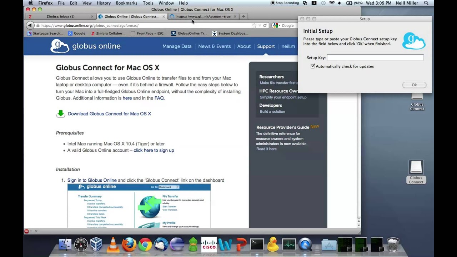This screenshot has width=457, height=257.
Task: Open VirtualBox from the dock
Action: tap(96, 245)
